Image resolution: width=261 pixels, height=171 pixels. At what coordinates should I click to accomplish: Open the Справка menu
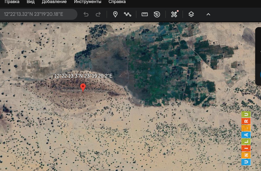click(117, 2)
